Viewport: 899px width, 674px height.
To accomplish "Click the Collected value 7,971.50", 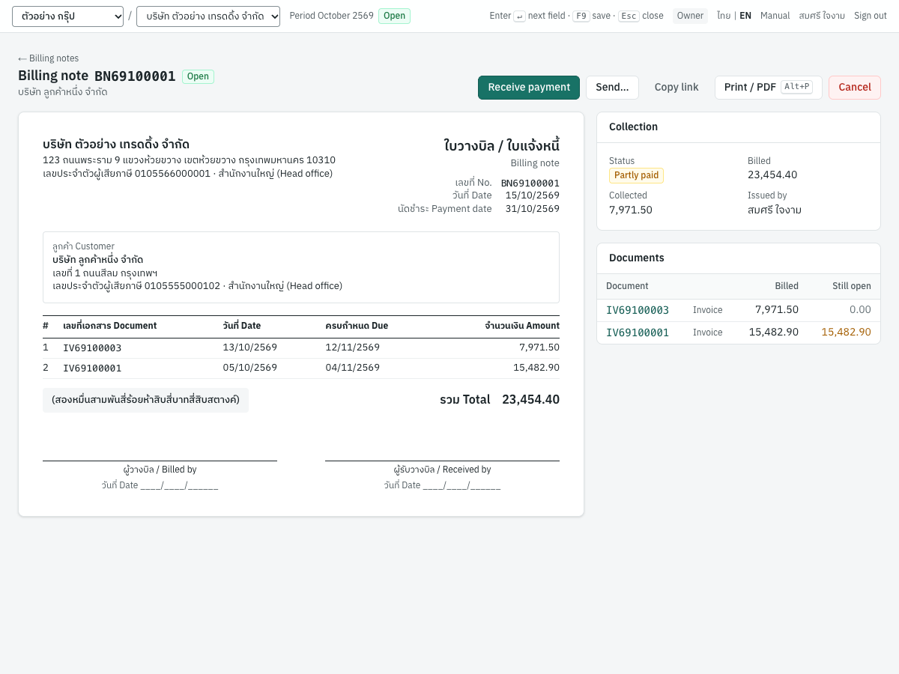I will [631, 210].
